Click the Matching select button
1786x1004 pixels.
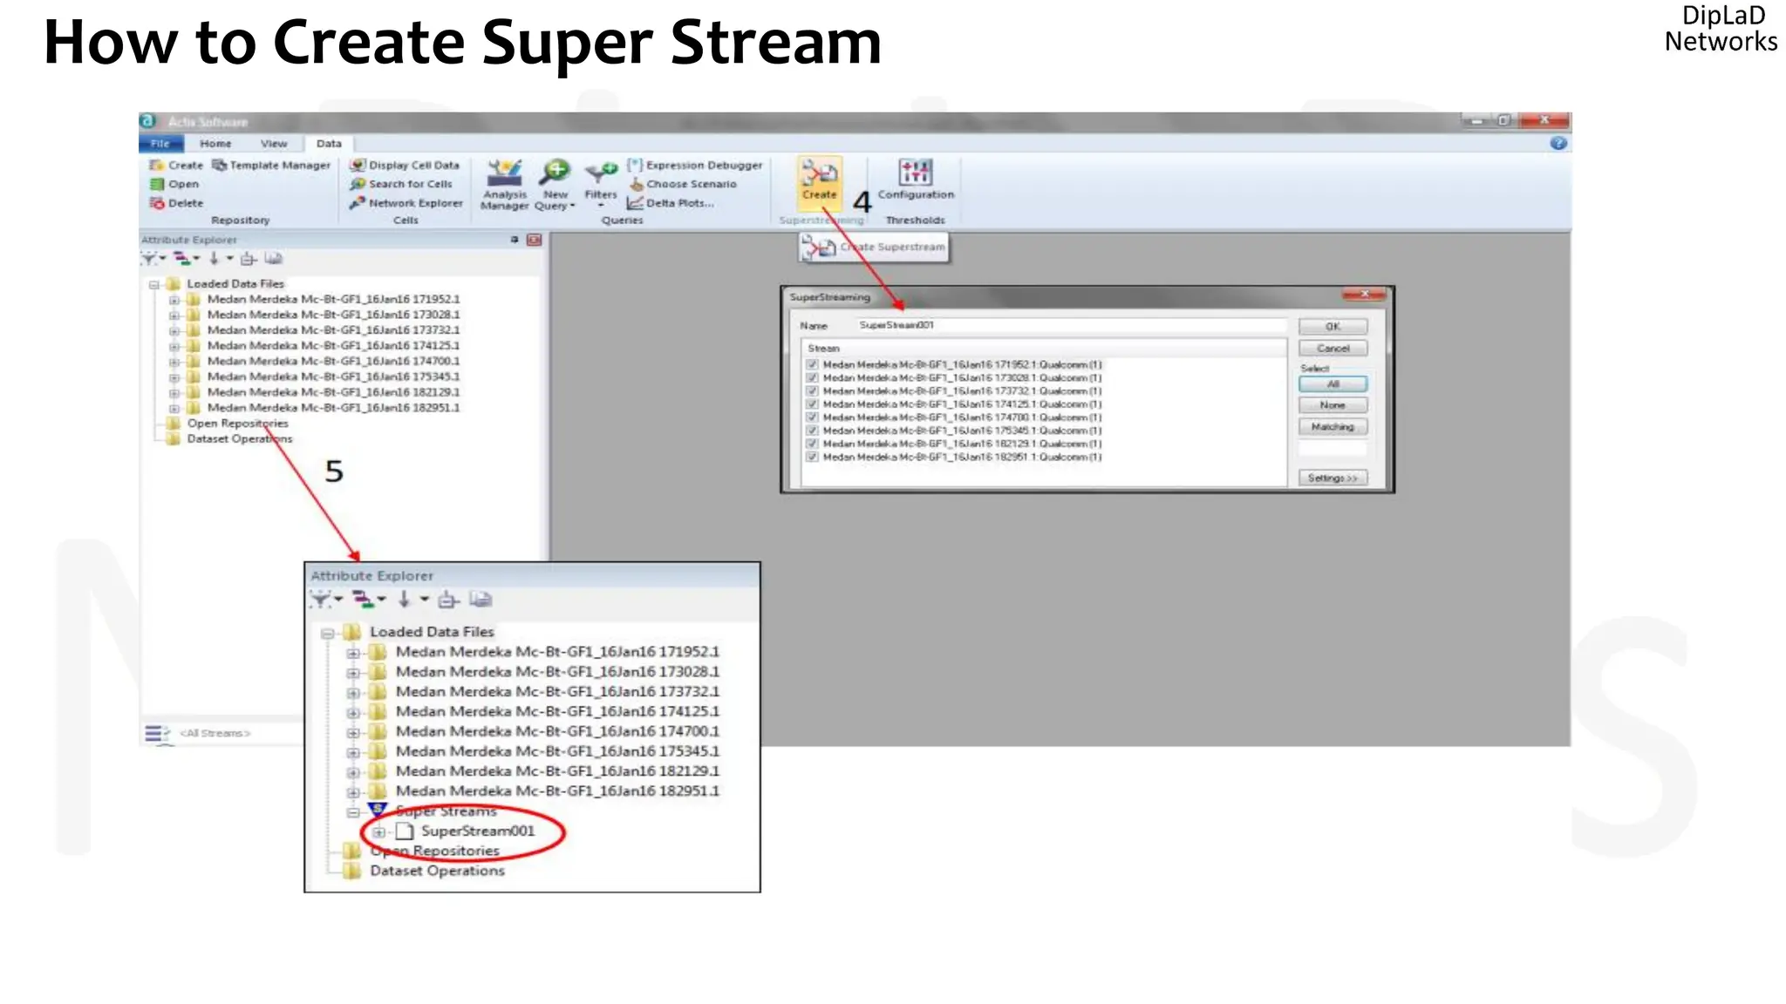tap(1333, 427)
